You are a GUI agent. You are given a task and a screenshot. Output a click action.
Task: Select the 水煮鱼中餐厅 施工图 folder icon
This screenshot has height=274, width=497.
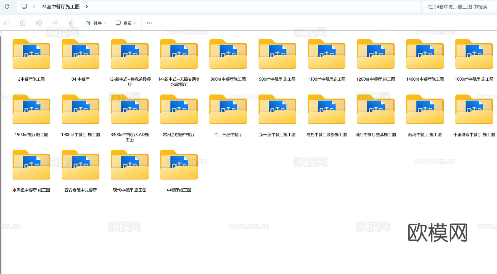[31, 165]
